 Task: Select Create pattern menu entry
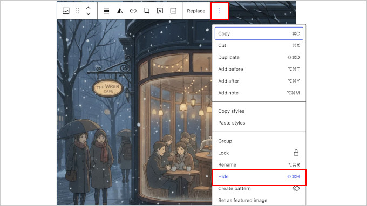click(259, 188)
